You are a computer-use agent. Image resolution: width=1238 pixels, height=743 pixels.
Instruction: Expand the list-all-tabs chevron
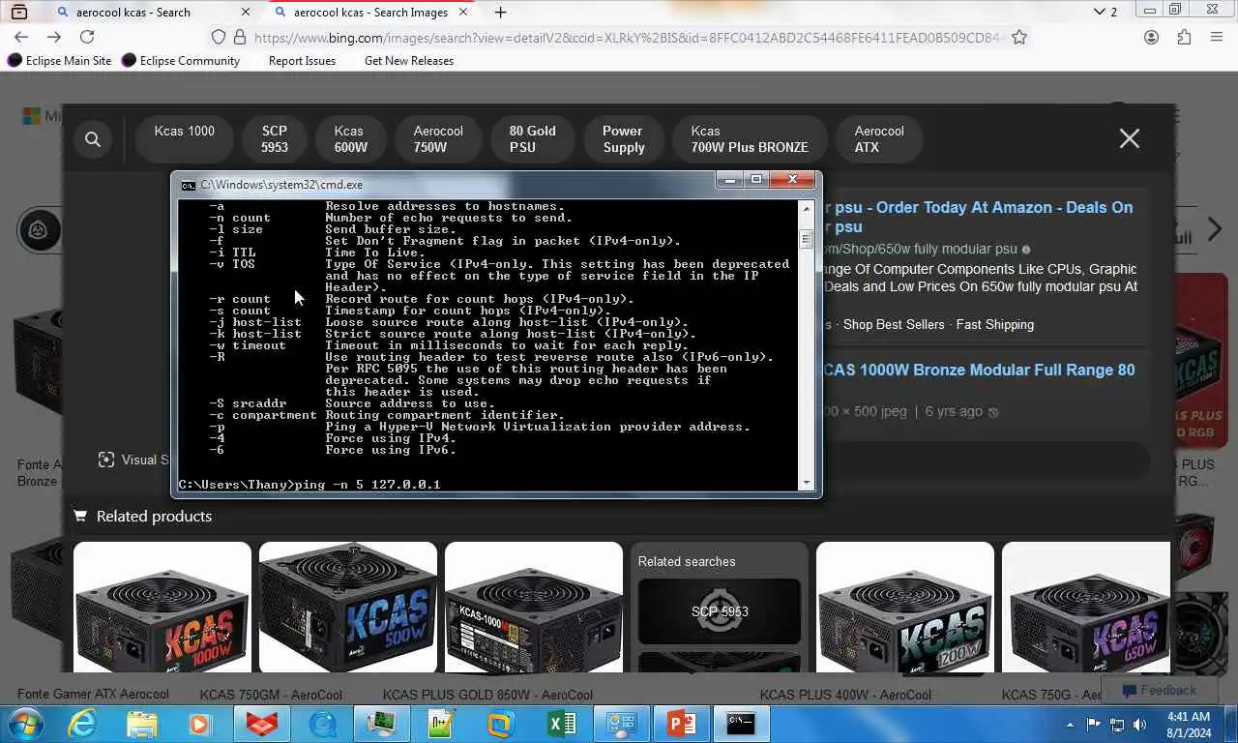tap(1099, 12)
